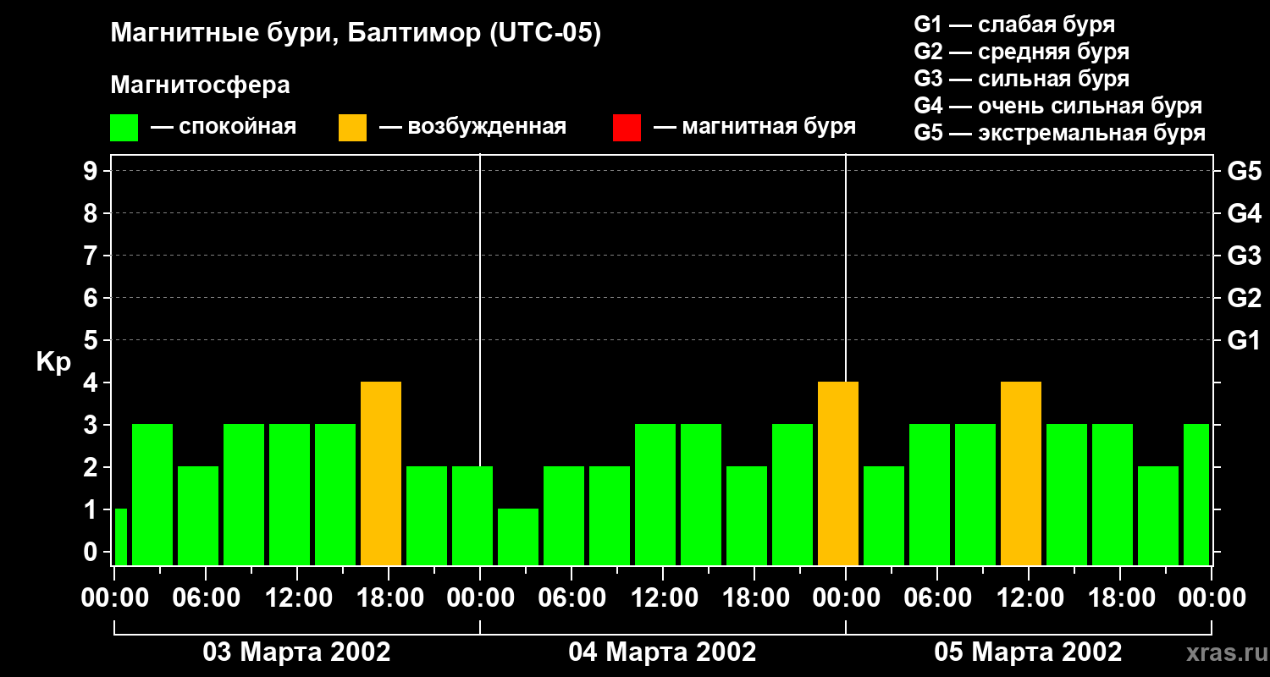This screenshot has height=677, width=1270.
Task: Click the orange Kp 4 bar on 04 Марта
Action: 838,473
